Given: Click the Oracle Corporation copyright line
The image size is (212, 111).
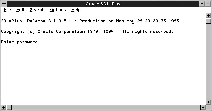Looking at the screenshot, I should click(x=87, y=32).
